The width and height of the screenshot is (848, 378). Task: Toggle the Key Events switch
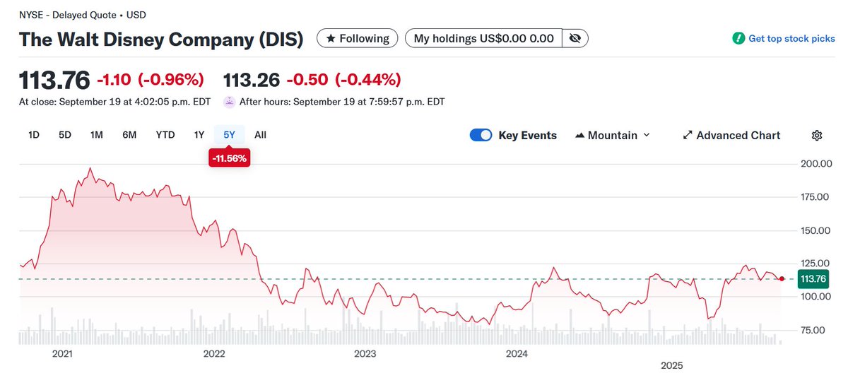click(481, 136)
